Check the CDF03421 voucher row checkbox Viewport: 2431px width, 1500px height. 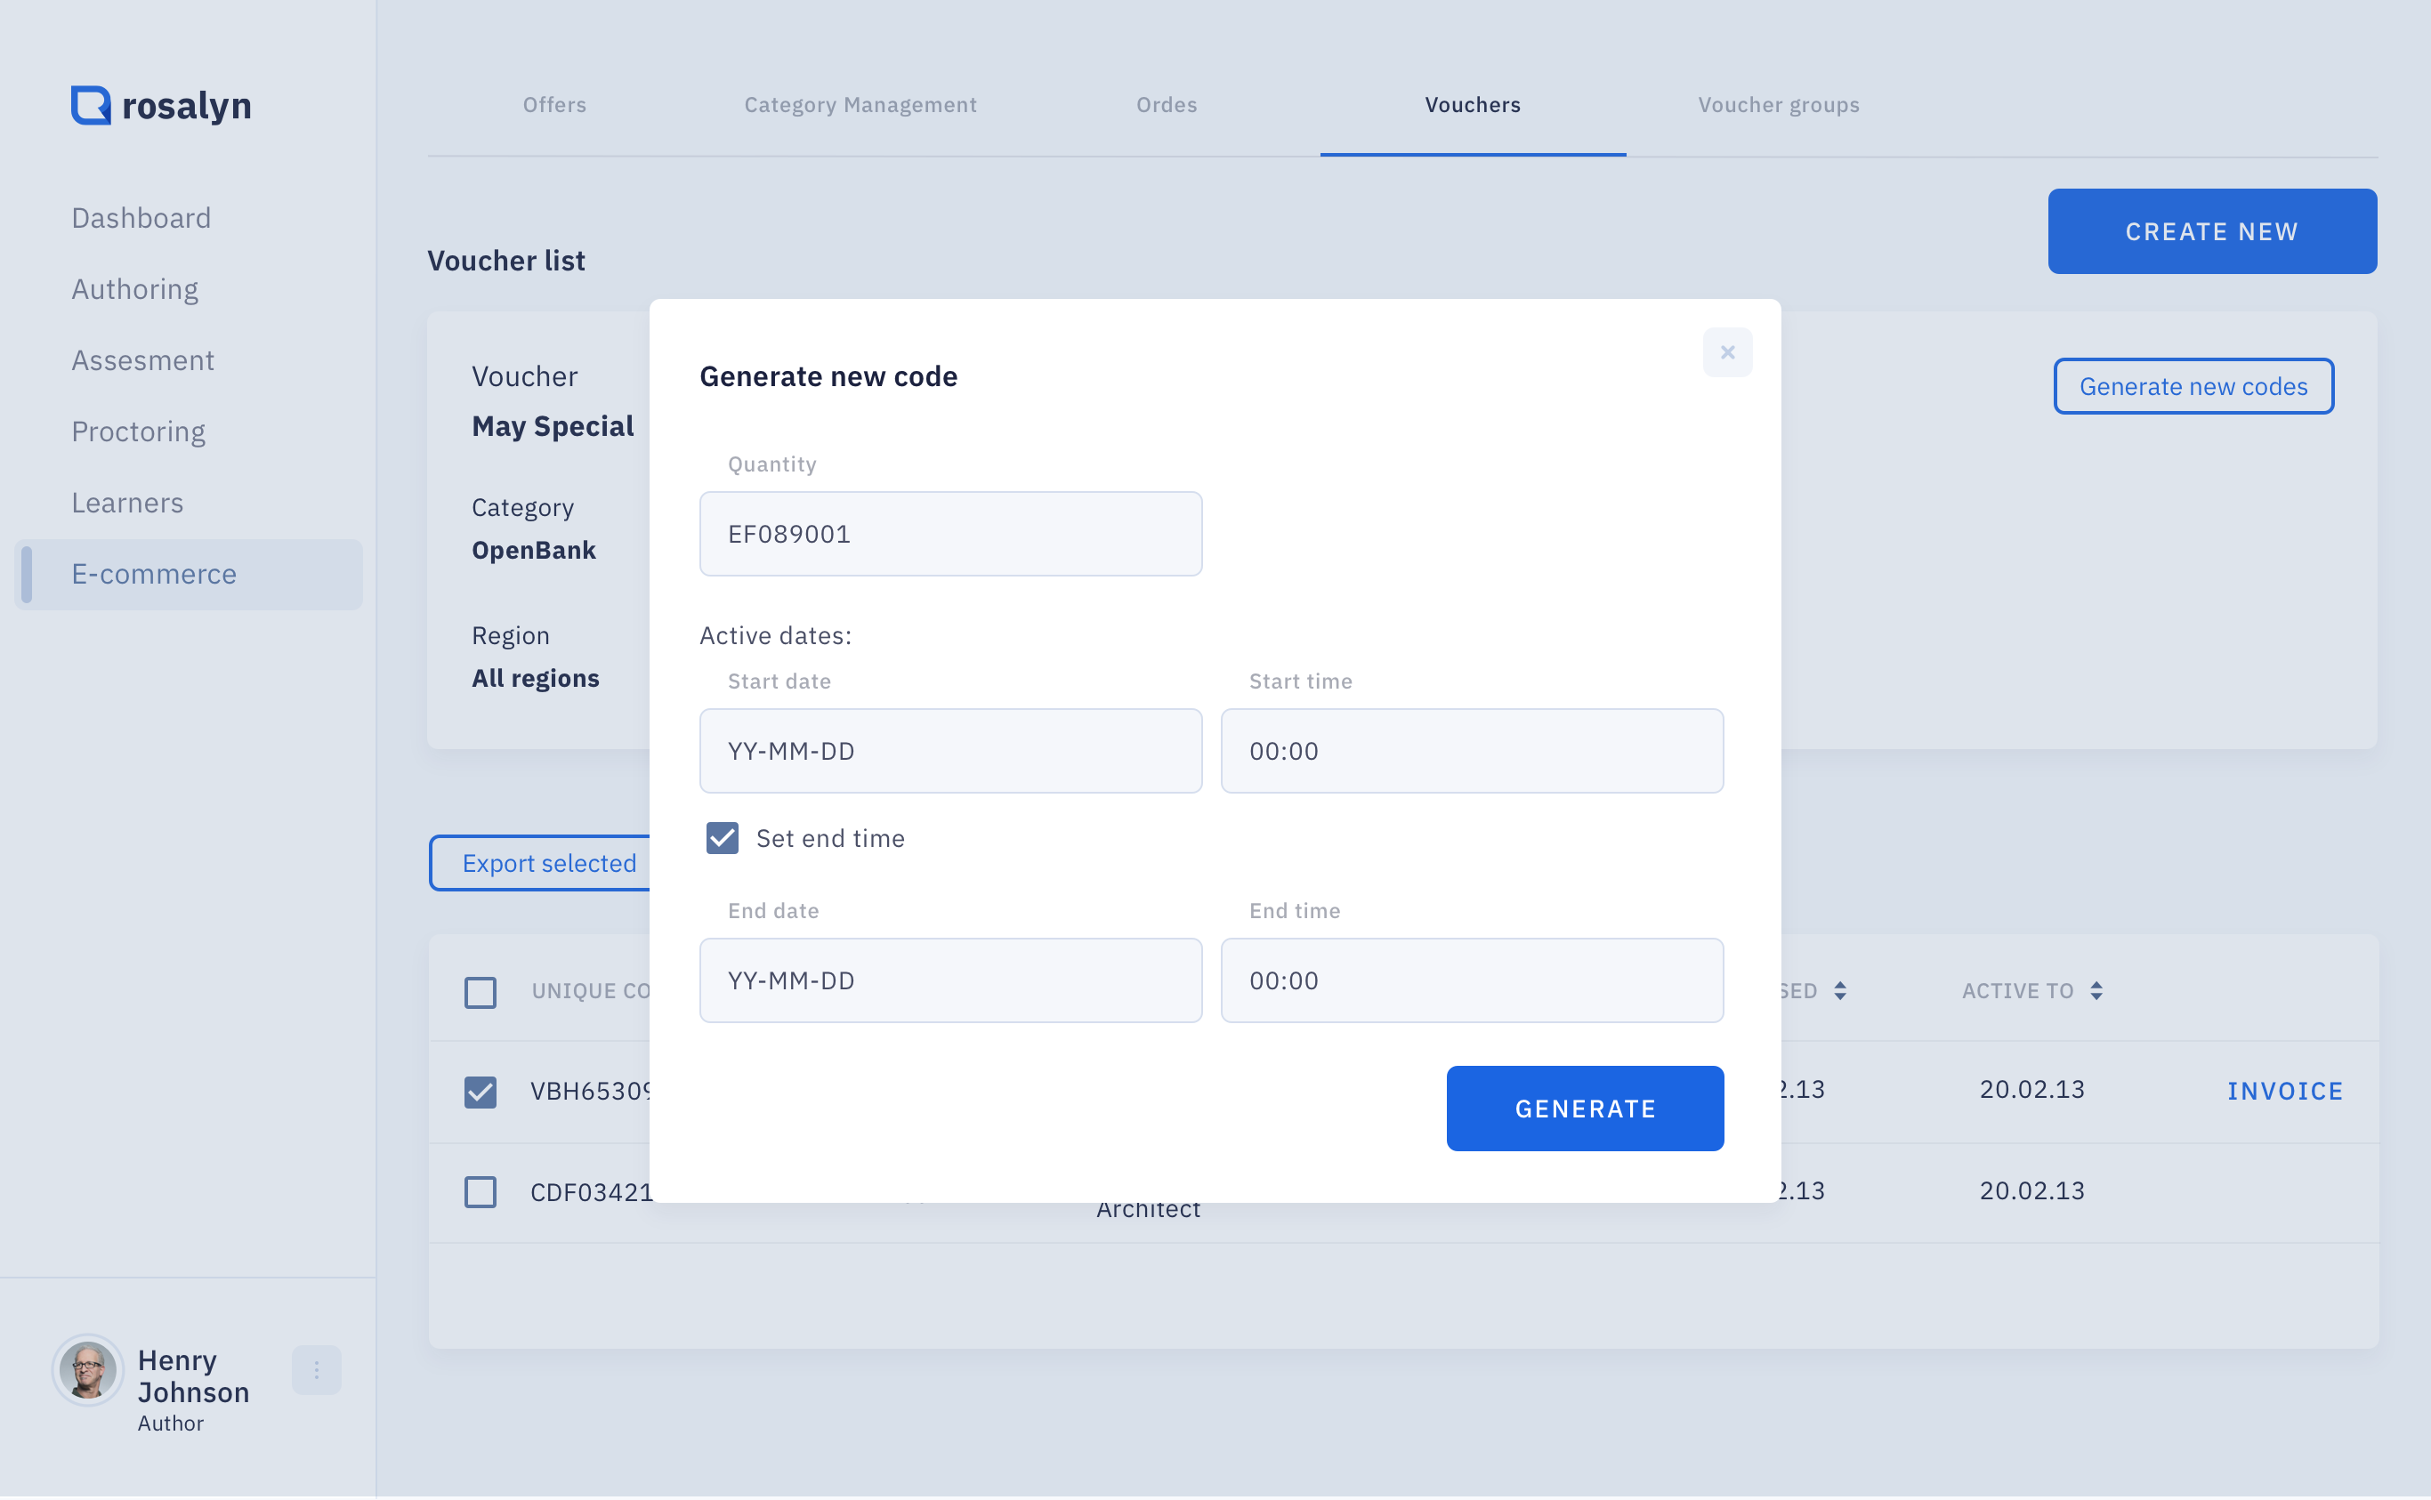click(x=481, y=1191)
